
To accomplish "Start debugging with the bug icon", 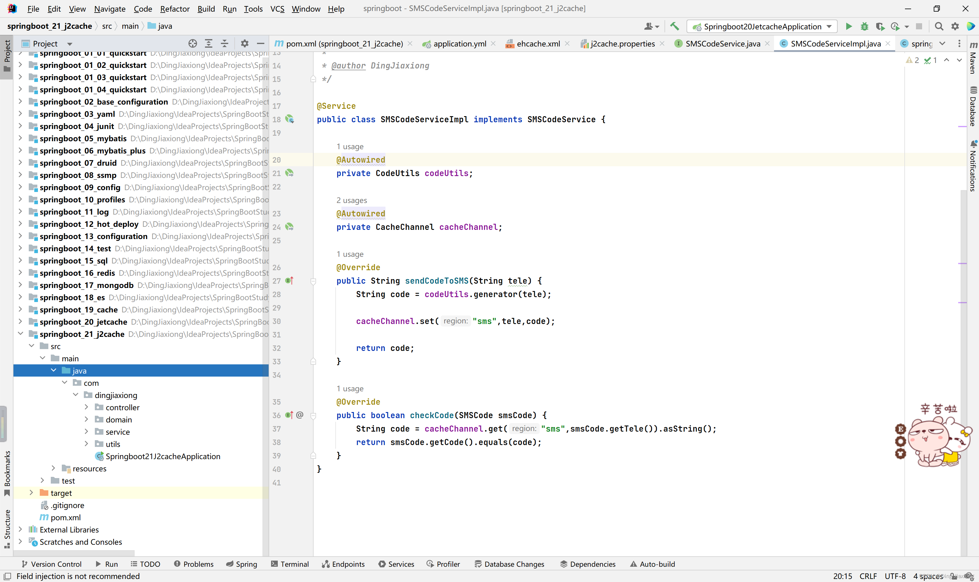I will [864, 26].
